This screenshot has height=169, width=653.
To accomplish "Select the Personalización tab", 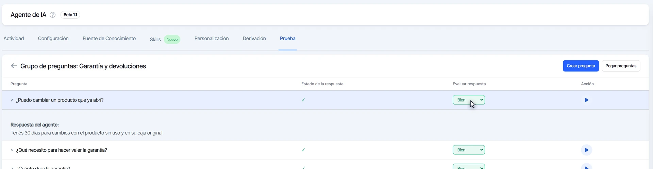I will [x=212, y=38].
